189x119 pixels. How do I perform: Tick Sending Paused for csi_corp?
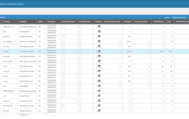click(80, 46)
